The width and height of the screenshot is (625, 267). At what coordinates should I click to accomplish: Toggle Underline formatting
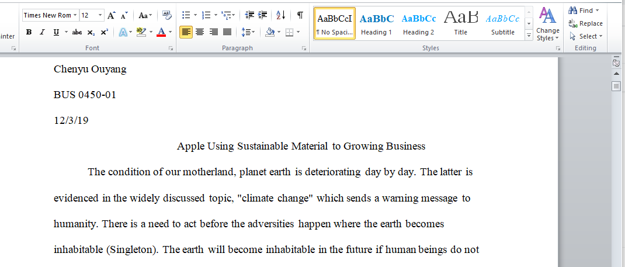pos(56,32)
